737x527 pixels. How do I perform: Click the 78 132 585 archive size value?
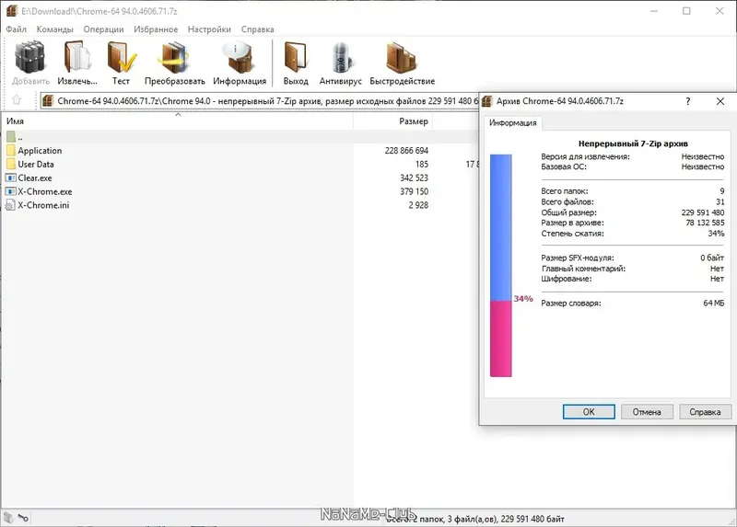[x=705, y=223]
